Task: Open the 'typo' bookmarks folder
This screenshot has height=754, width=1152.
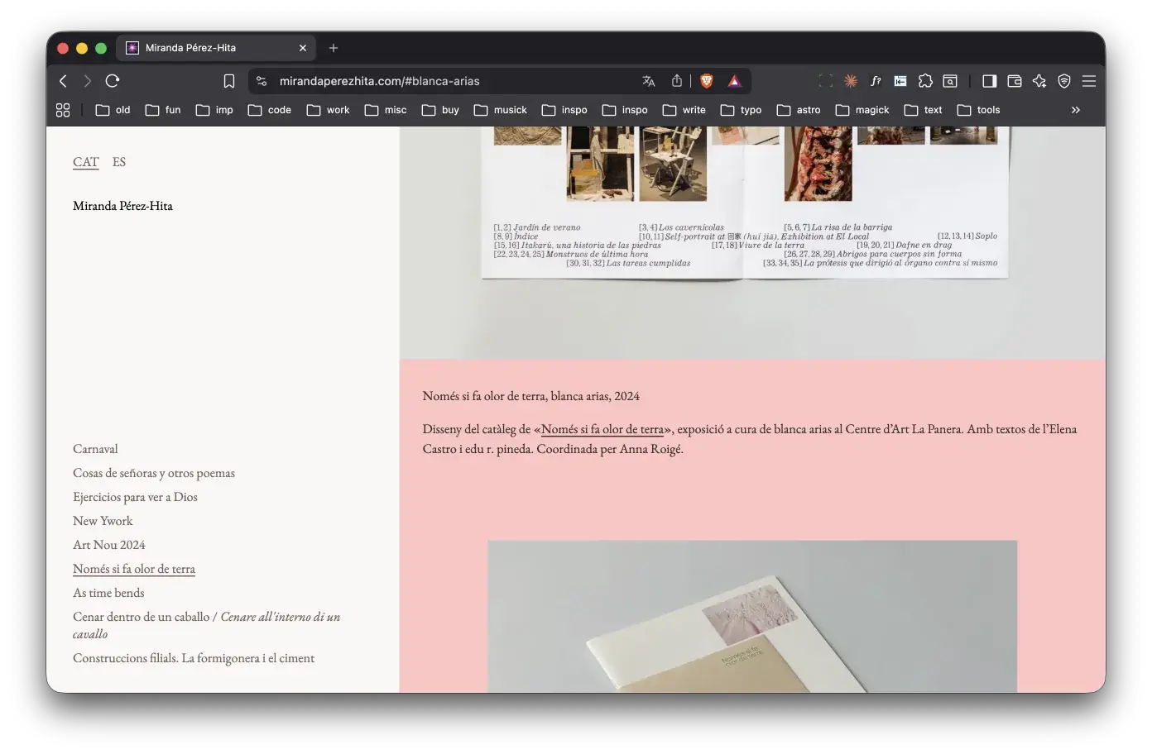Action: [x=742, y=110]
